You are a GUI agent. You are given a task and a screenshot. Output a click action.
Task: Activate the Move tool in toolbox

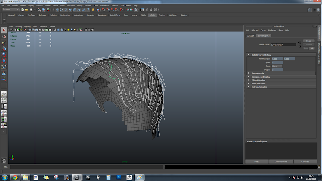[4, 49]
